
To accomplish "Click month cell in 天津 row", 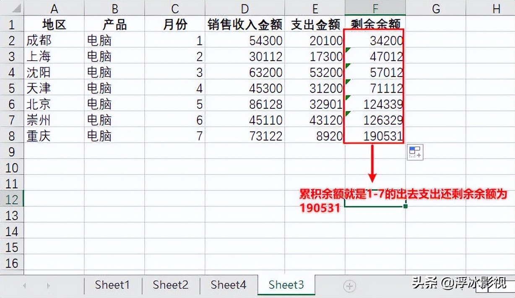I will [175, 88].
